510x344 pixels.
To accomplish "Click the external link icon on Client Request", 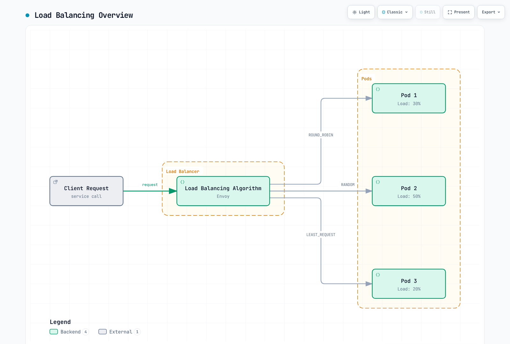I will [55, 182].
